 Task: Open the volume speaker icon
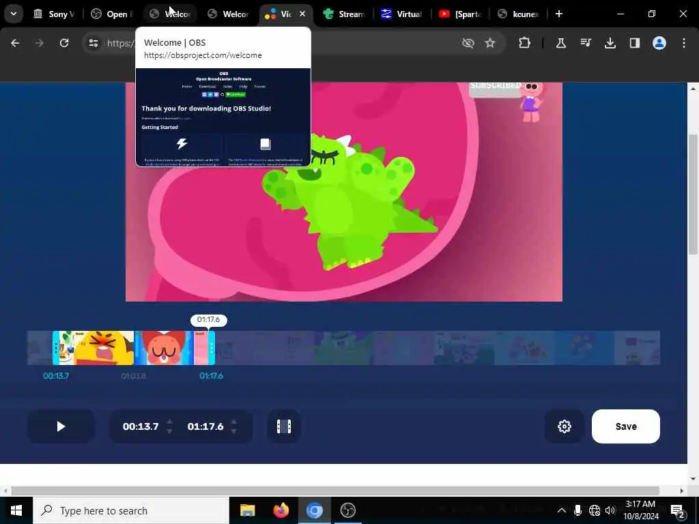pos(610,510)
